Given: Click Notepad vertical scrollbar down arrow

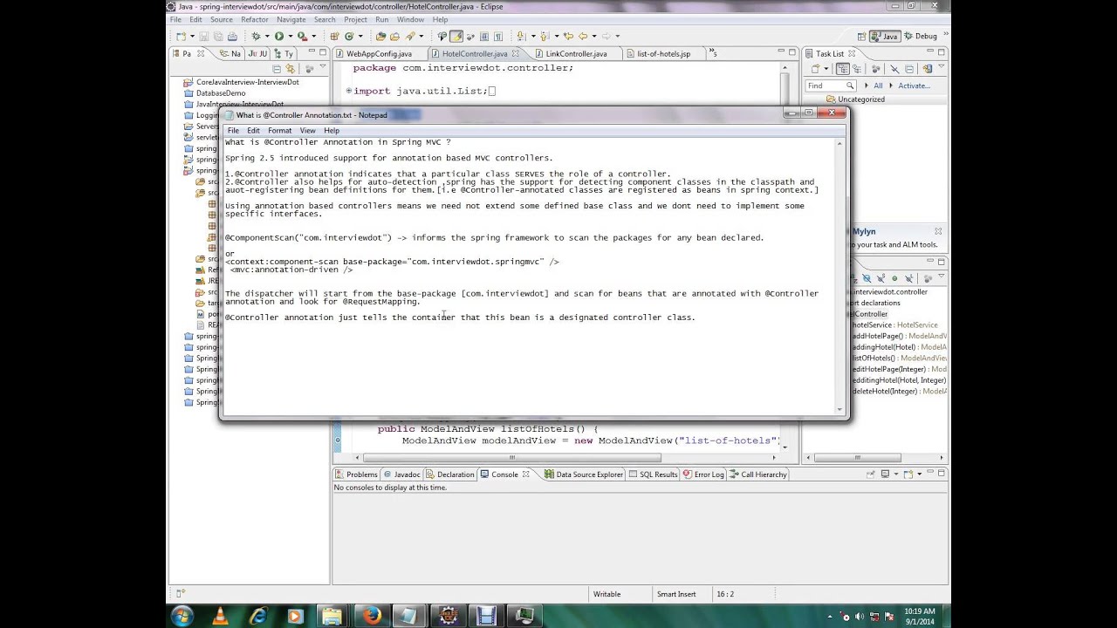Looking at the screenshot, I should tap(840, 409).
